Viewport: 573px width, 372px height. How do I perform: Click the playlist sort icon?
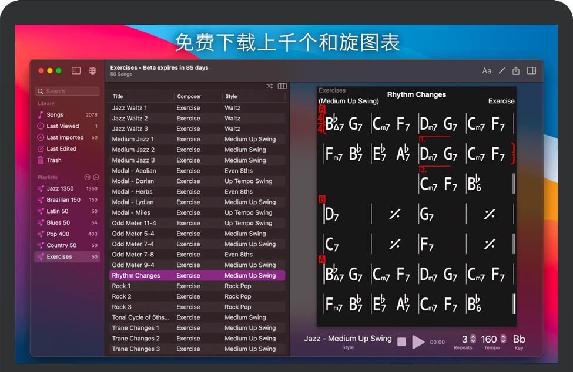(x=87, y=177)
